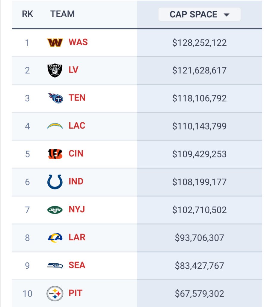Click the Tennessee Titans logo icon

pos(55,98)
